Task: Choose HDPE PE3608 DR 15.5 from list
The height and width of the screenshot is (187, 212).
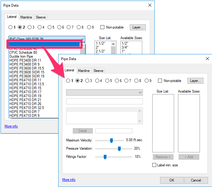Action: coord(27,68)
